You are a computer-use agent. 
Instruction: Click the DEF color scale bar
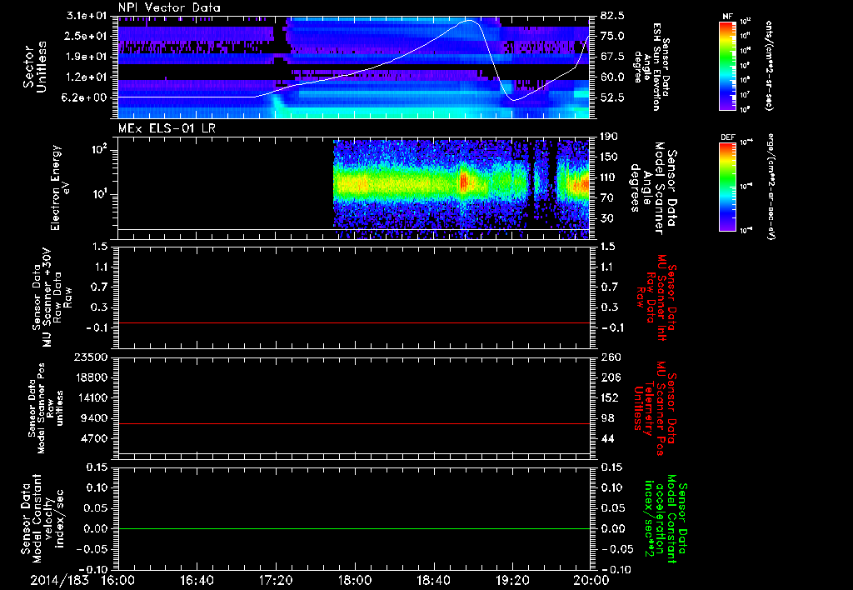pyautogui.click(x=727, y=187)
